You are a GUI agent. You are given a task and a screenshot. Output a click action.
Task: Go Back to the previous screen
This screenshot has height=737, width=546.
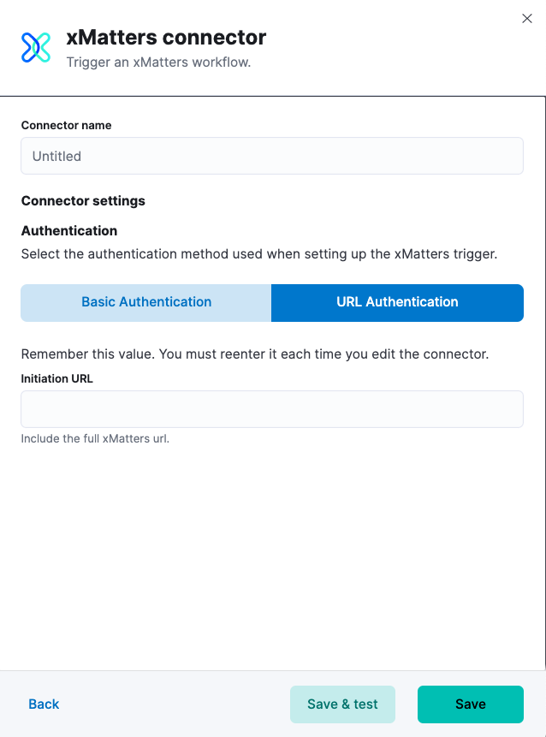(x=43, y=704)
